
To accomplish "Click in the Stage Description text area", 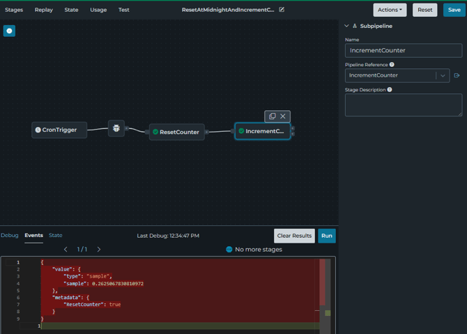I will tap(404, 105).
